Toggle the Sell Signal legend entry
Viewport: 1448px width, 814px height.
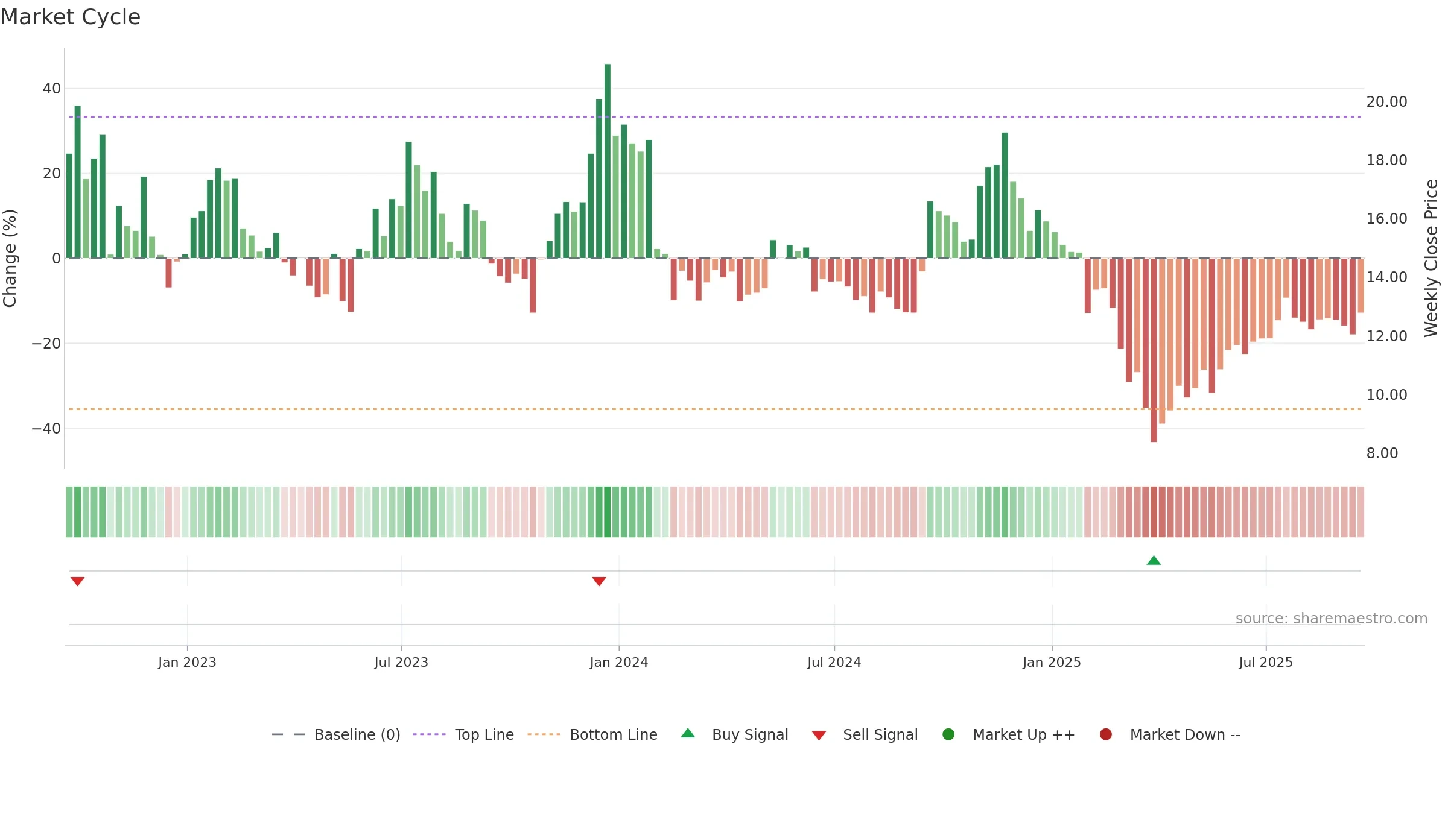(865, 734)
